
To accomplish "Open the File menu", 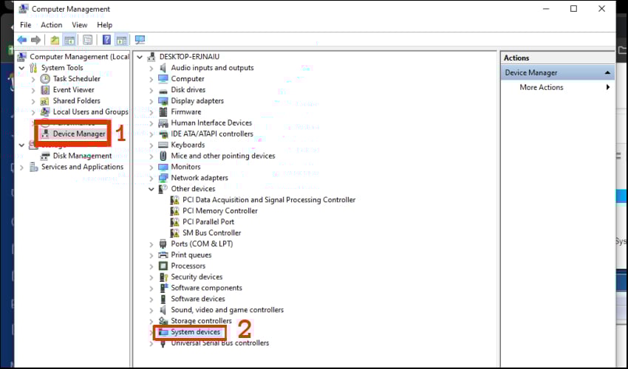I will (x=26, y=25).
